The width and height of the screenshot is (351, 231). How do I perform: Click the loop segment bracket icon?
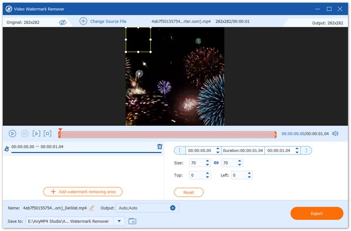[x=47, y=134]
